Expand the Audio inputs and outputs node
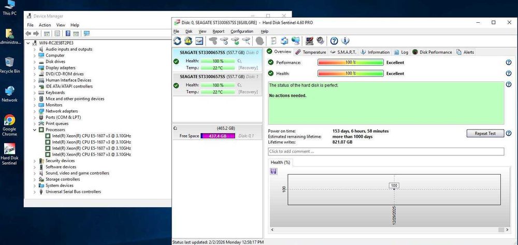This screenshot has width=518, height=245. point(35,49)
